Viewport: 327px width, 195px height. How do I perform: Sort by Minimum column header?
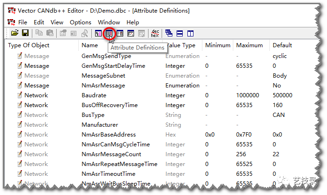217,45
